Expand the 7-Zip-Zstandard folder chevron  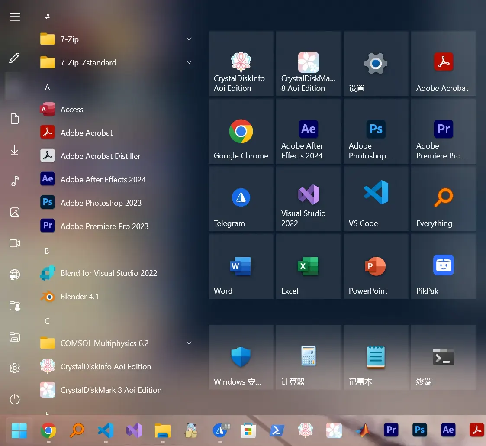[x=189, y=63]
